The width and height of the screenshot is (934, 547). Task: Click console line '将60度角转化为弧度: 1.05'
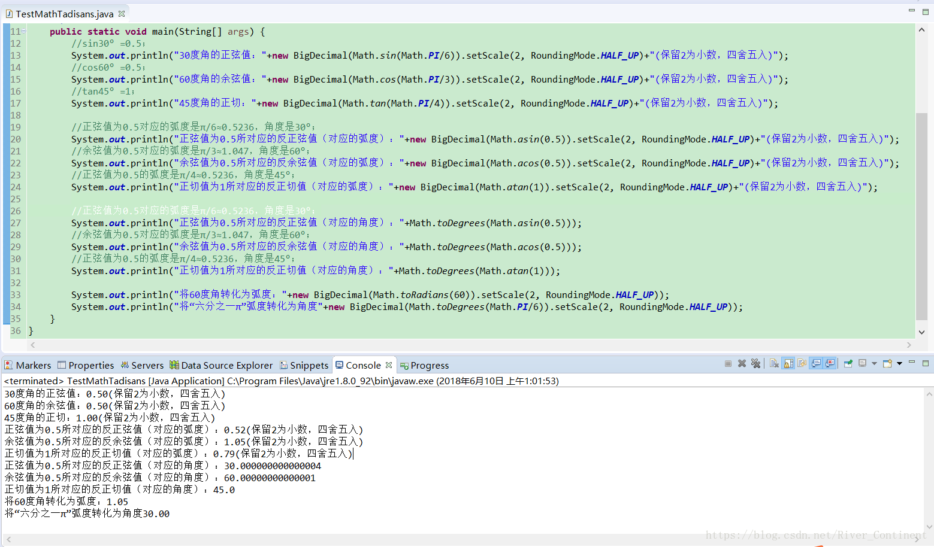pyautogui.click(x=67, y=502)
